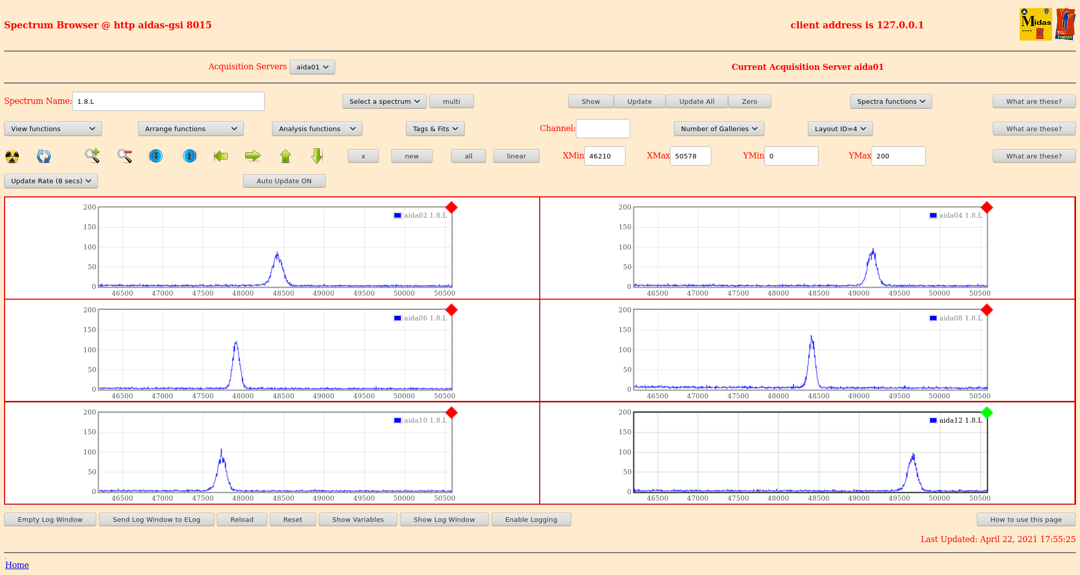Open the View functions menu

pos(53,129)
